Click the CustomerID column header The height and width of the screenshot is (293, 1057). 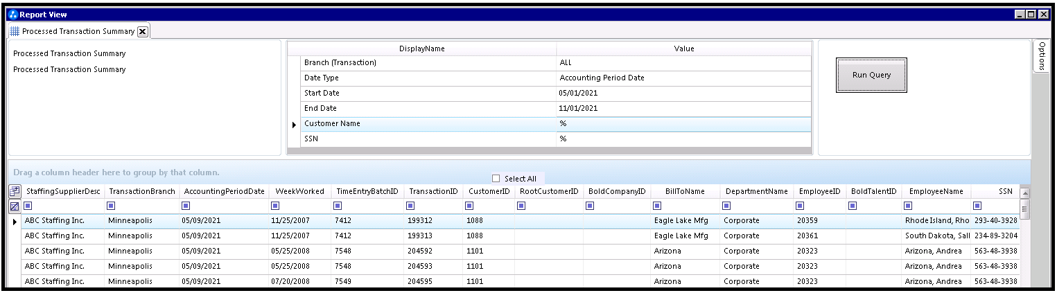(489, 191)
